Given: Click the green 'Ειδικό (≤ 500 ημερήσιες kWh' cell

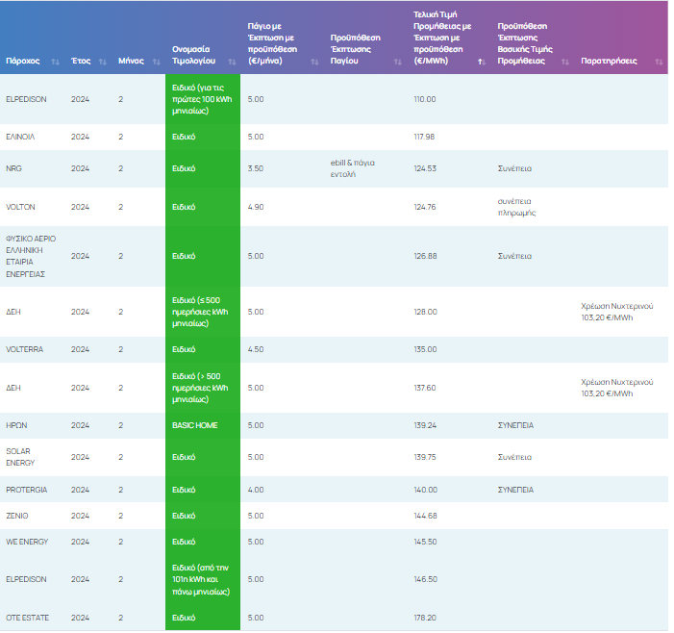Looking at the screenshot, I should tap(202, 312).
